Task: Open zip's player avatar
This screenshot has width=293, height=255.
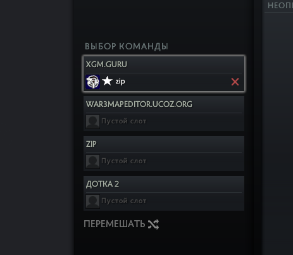Action: click(93, 82)
